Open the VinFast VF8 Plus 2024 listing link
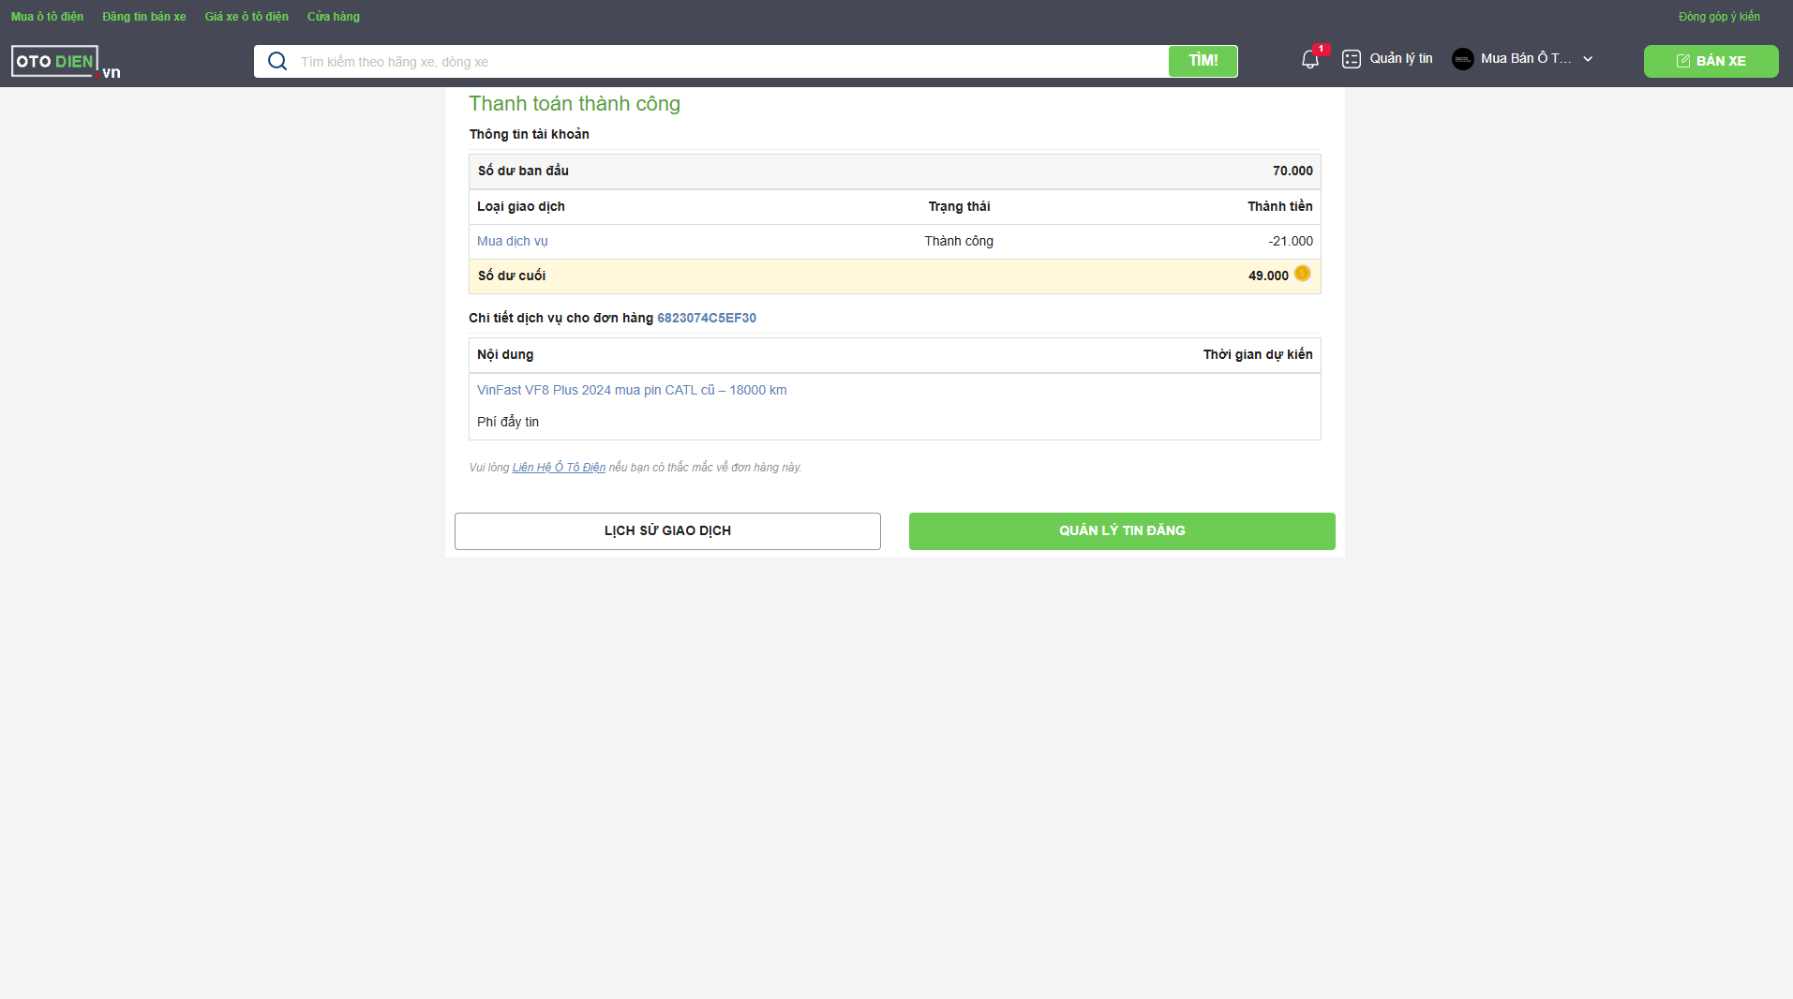 pos(631,390)
